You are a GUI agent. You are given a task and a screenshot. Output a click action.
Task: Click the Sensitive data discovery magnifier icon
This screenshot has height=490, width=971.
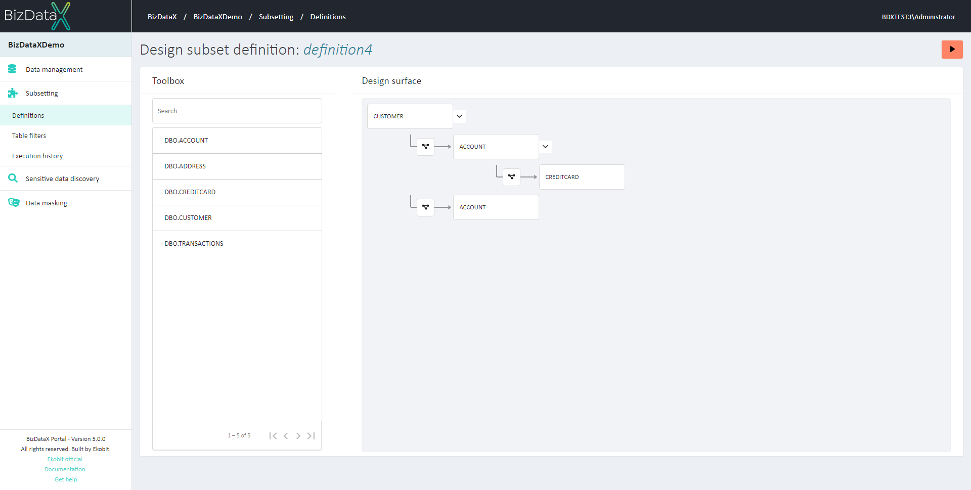click(13, 179)
